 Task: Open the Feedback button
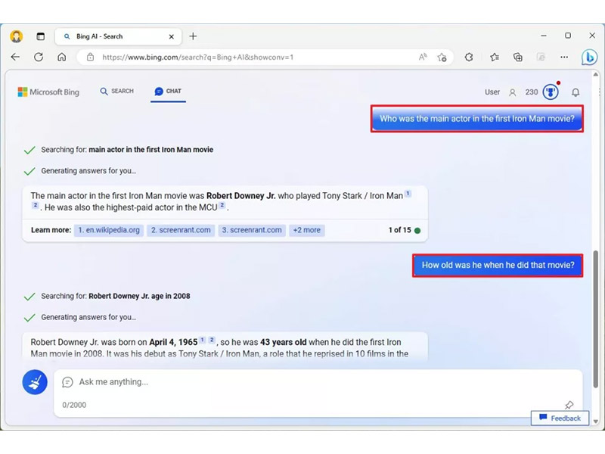[560, 418]
